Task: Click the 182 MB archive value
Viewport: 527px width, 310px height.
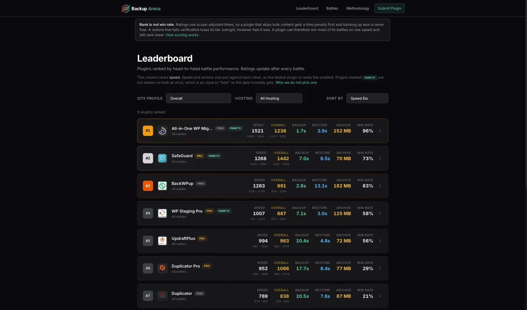Action: pos(342,186)
